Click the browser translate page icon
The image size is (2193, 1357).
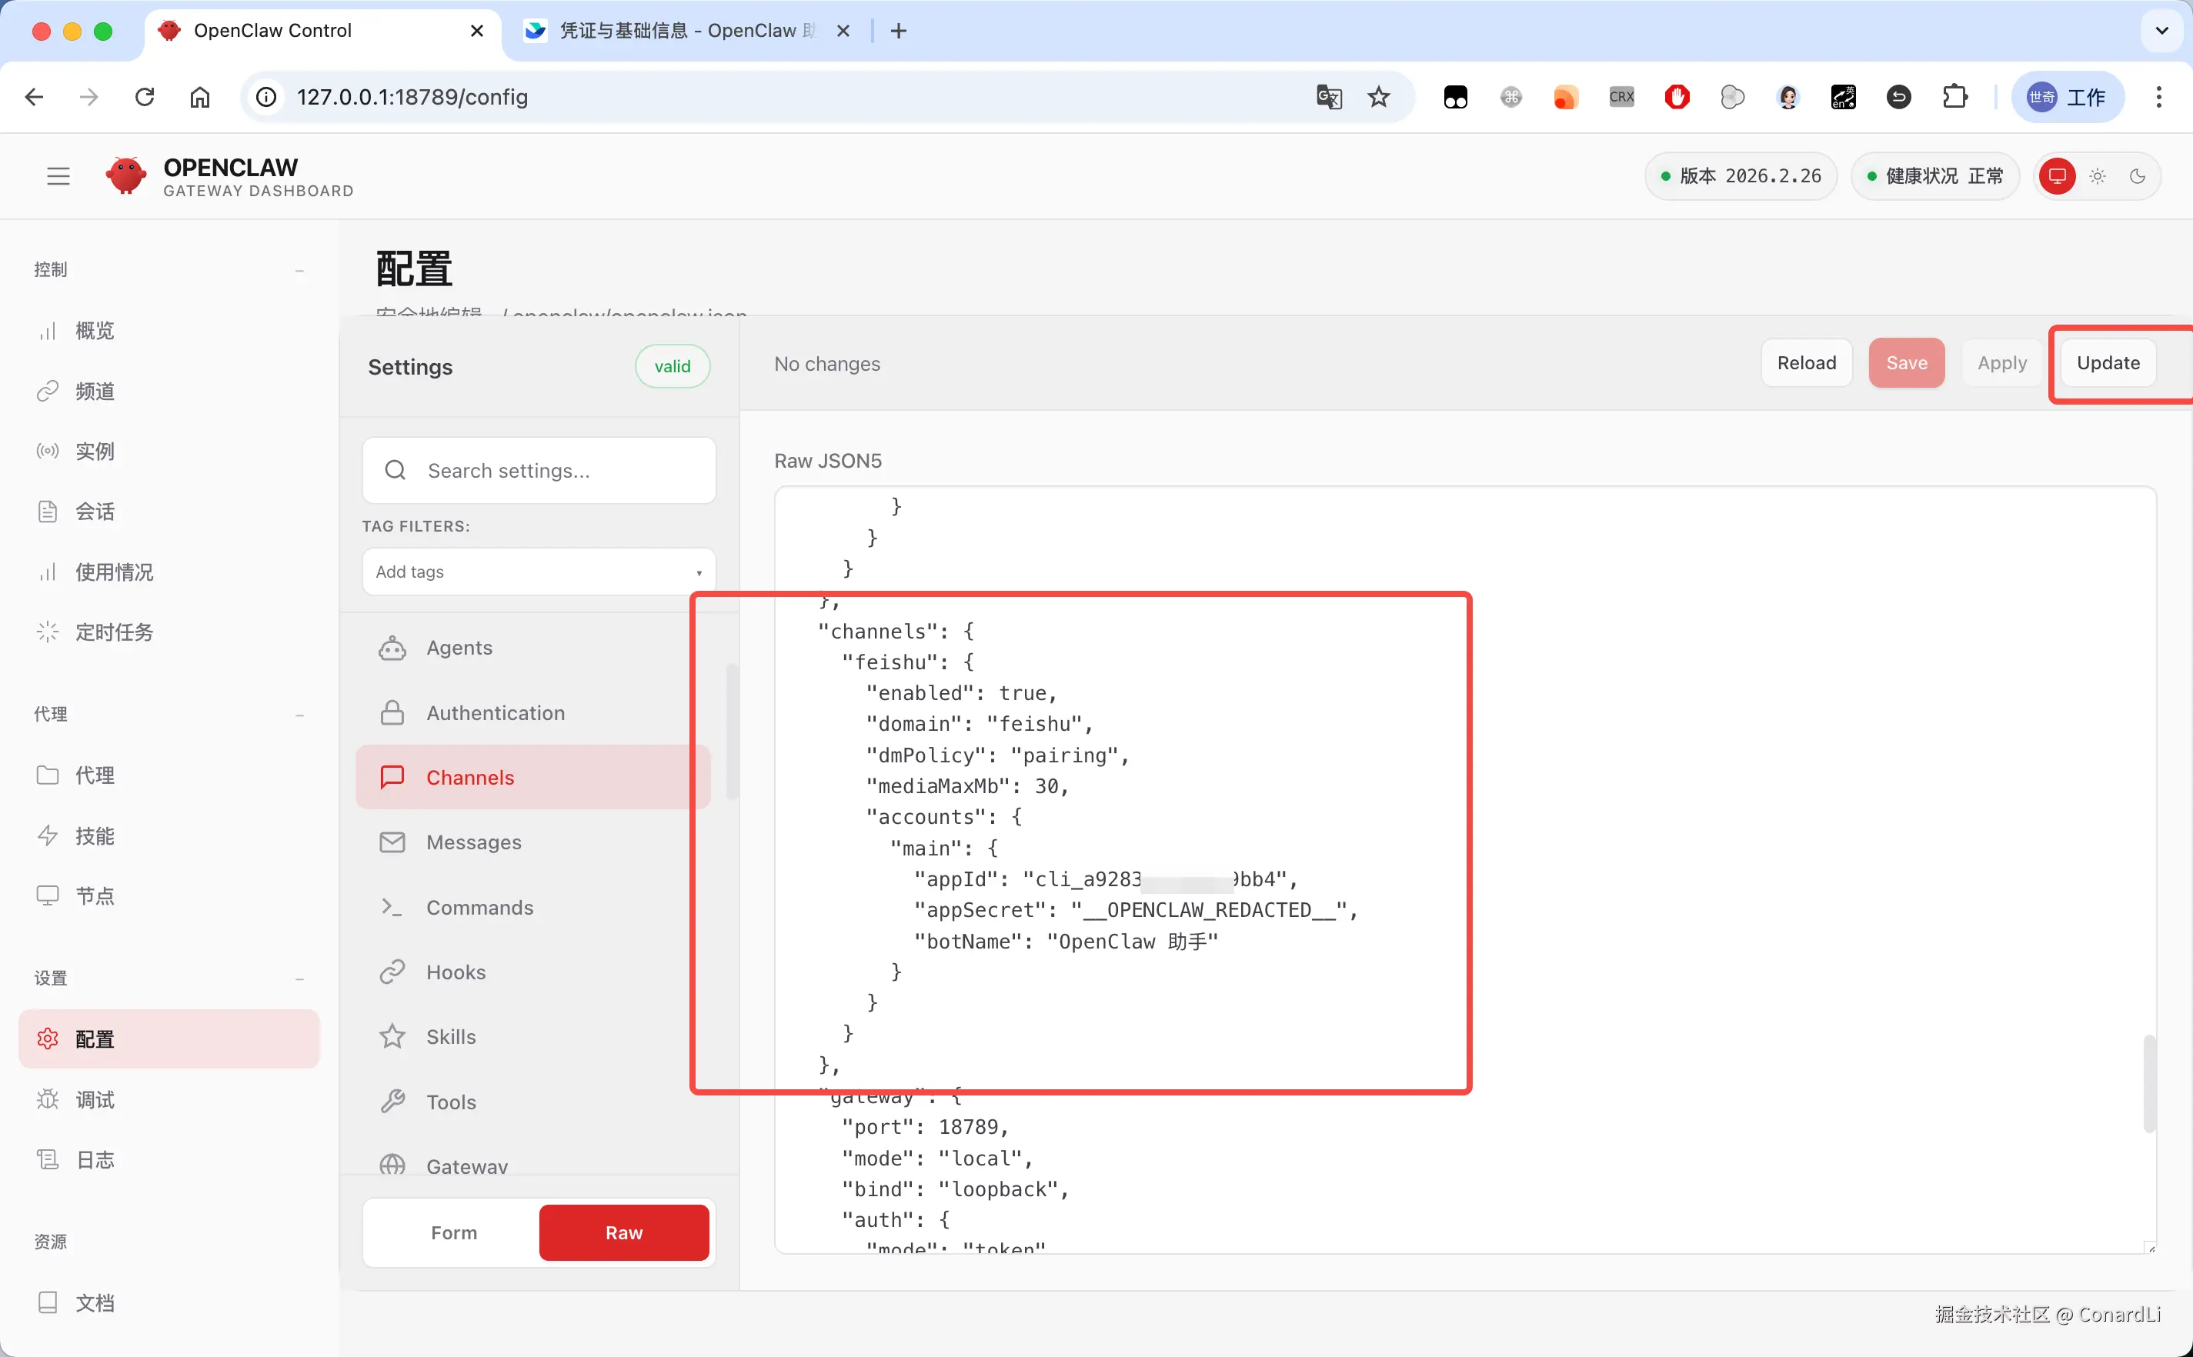point(1329,97)
